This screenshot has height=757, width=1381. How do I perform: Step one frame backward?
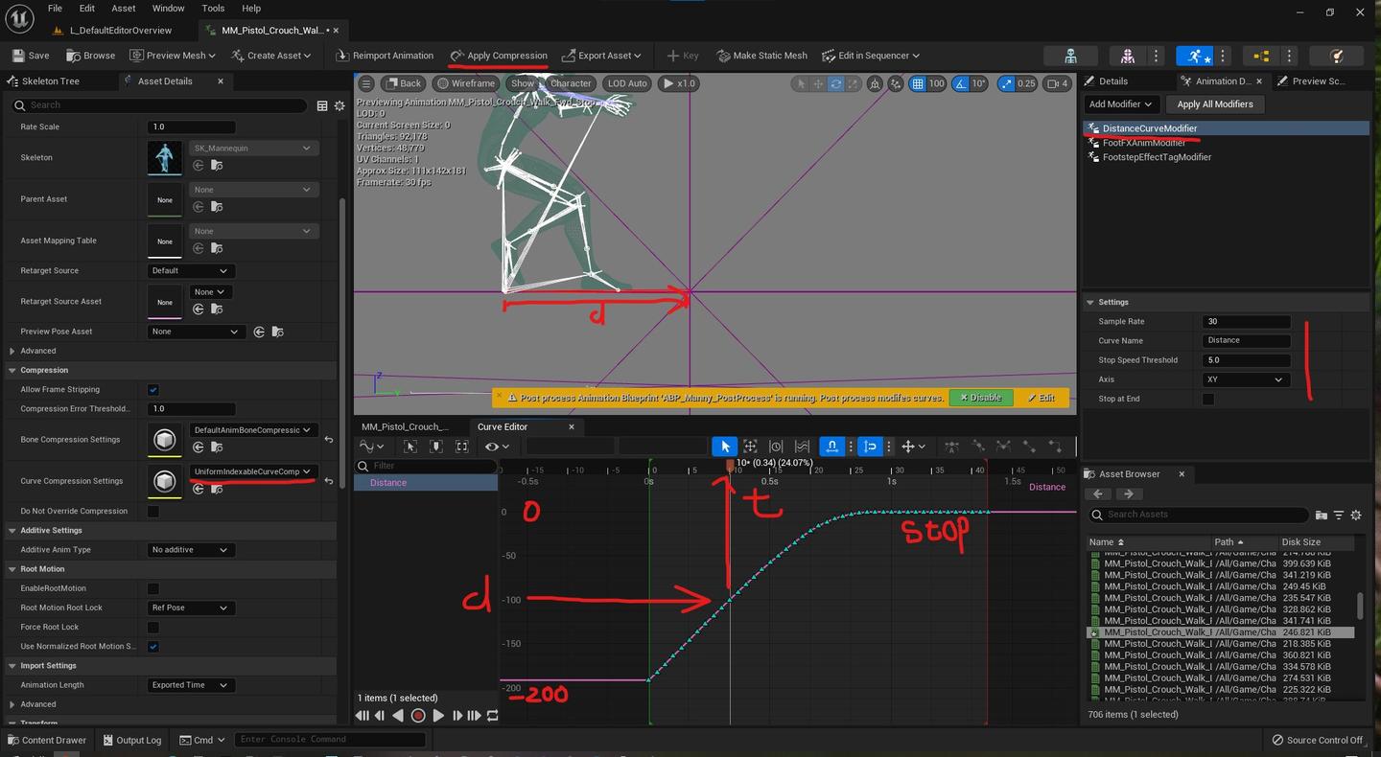(380, 716)
